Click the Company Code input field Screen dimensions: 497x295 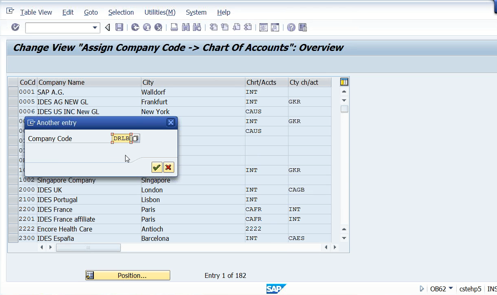(x=121, y=139)
